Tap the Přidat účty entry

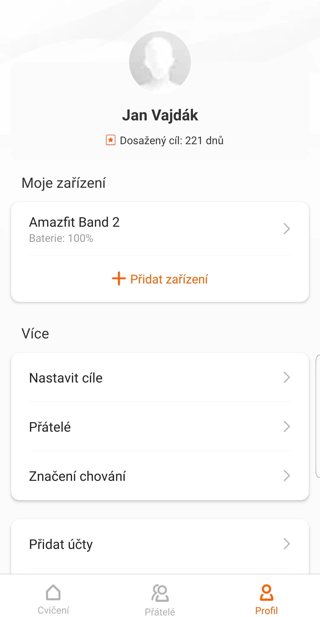[61, 544]
